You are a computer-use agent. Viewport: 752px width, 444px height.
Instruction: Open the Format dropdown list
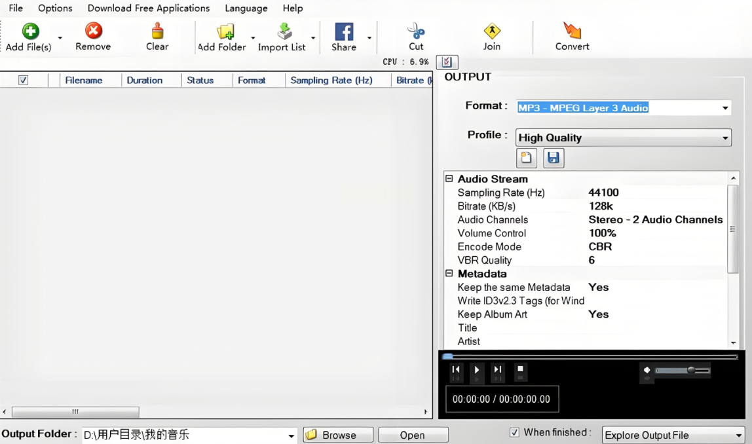725,108
